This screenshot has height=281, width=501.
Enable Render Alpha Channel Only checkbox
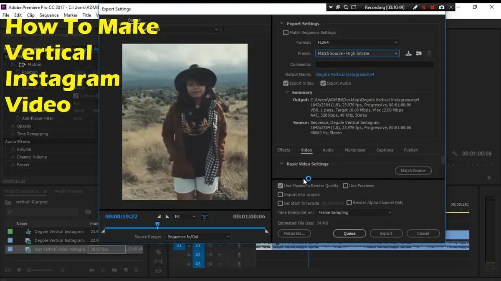point(349,203)
